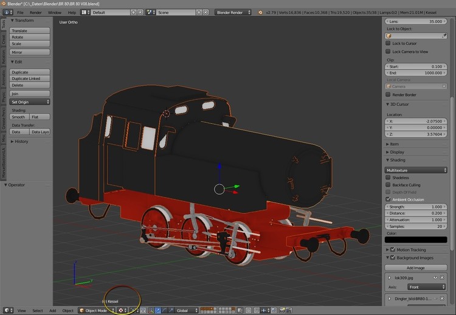The image size is (456, 315).
Task: Collapse the Transform panel
Action: click(x=12, y=20)
